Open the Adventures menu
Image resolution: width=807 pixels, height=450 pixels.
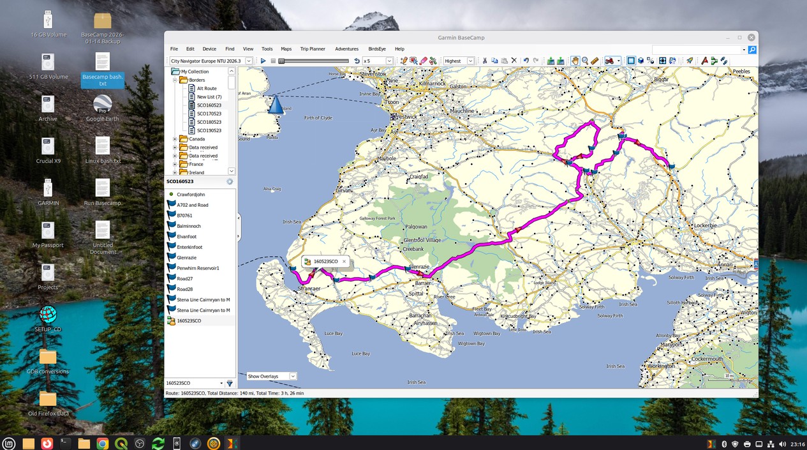point(347,49)
